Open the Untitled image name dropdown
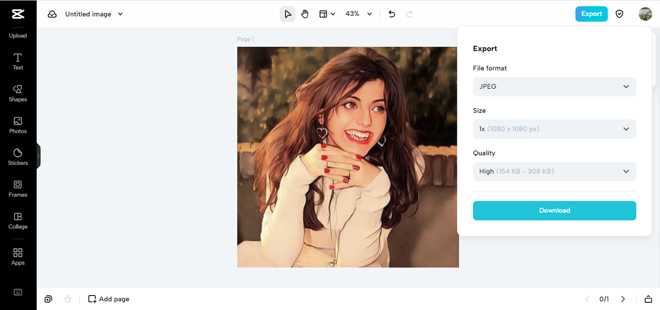The image size is (660, 310). tap(94, 14)
